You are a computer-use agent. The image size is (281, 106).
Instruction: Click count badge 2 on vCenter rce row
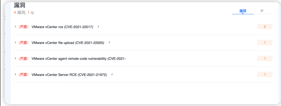[265, 27]
